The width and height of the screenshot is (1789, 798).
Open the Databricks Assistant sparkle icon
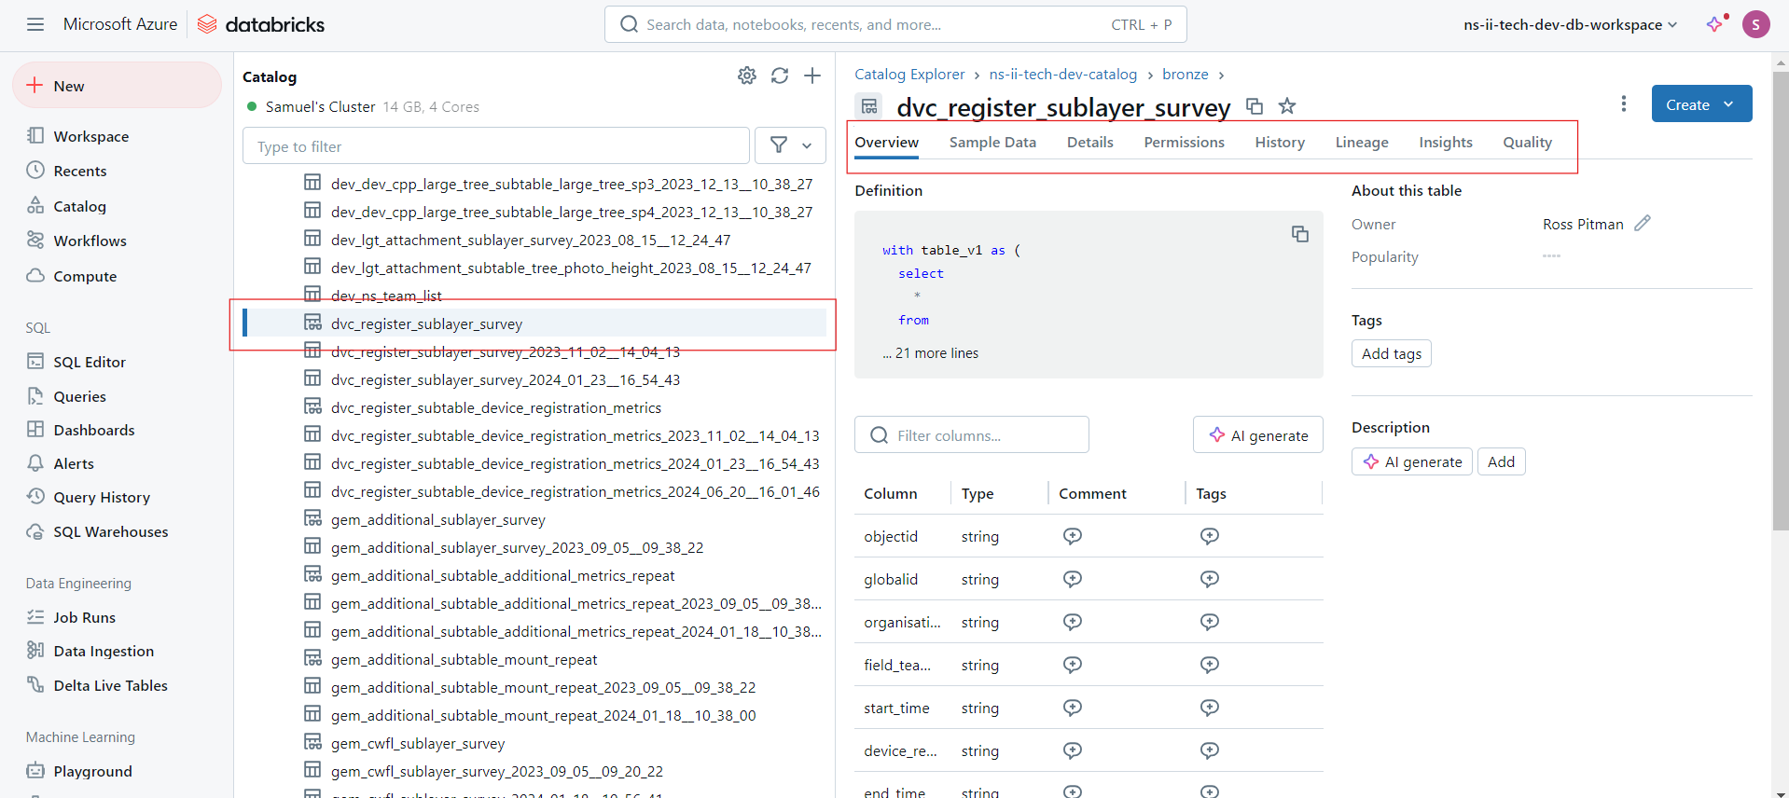point(1714,24)
